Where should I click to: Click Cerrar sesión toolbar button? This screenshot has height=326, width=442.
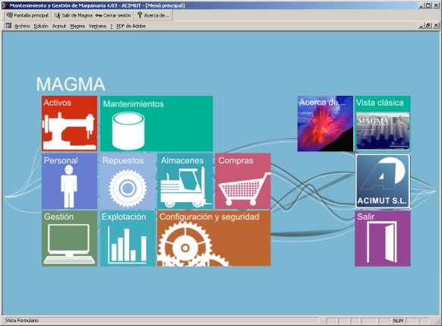coord(113,15)
